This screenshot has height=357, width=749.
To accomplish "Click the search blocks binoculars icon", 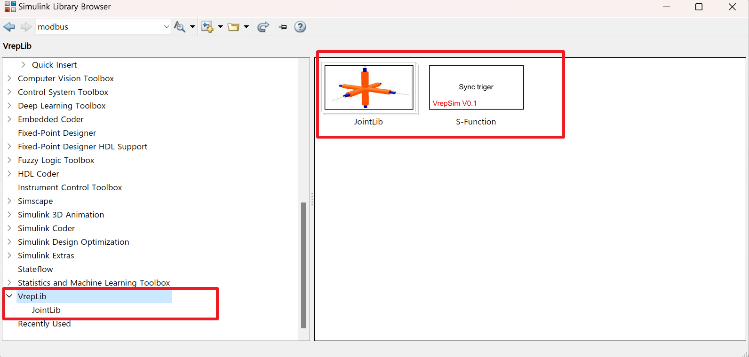I will pyautogui.click(x=179, y=27).
